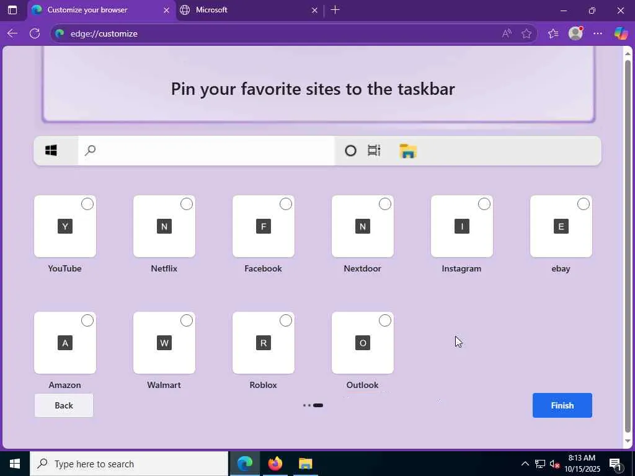Click the YouTube label text

coord(64,268)
